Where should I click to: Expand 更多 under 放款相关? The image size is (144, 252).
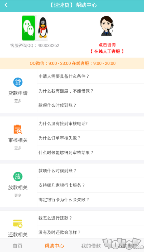(18, 195)
